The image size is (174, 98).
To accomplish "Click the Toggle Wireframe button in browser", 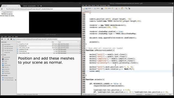I will (x=7, y=12).
